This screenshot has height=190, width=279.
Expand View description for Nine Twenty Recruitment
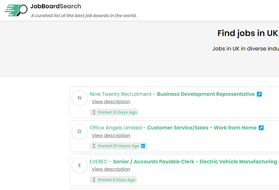111,102
